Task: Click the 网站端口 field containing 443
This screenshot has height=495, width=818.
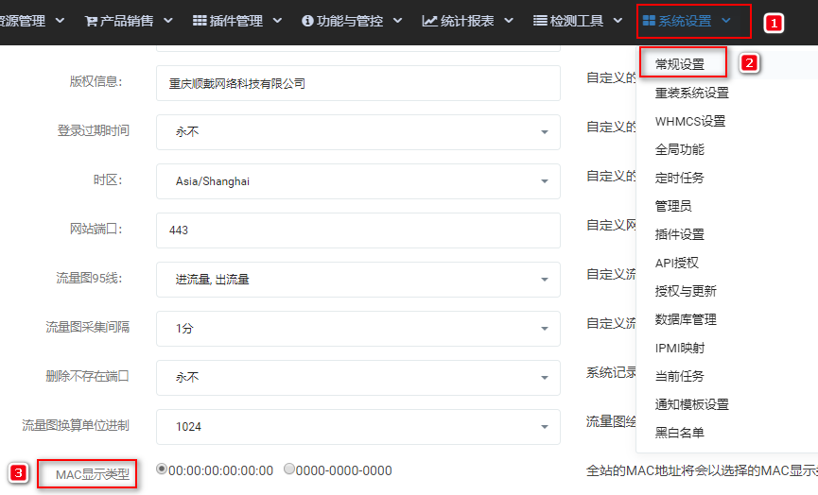Action: pos(357,230)
